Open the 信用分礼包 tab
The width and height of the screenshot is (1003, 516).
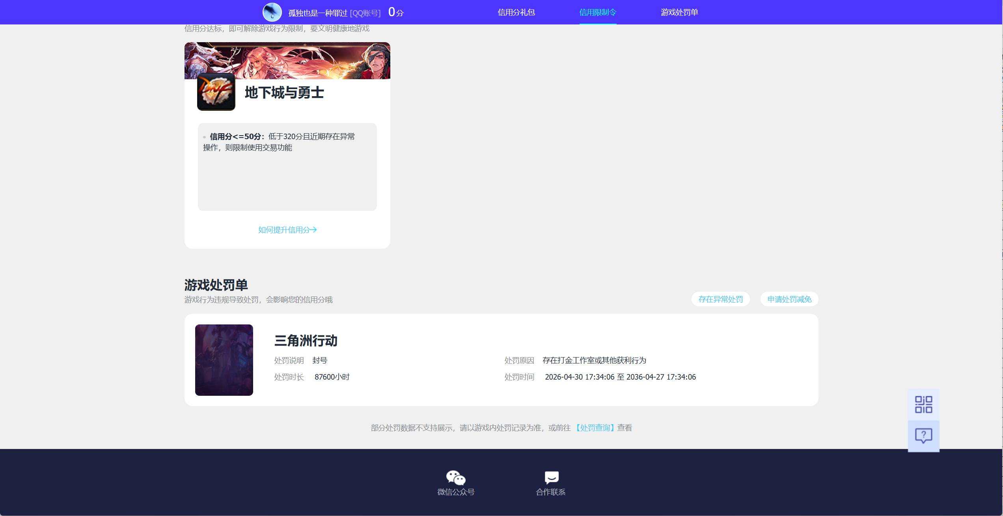[516, 12]
